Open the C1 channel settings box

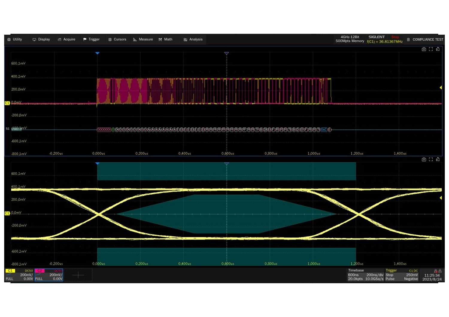click(x=19, y=275)
